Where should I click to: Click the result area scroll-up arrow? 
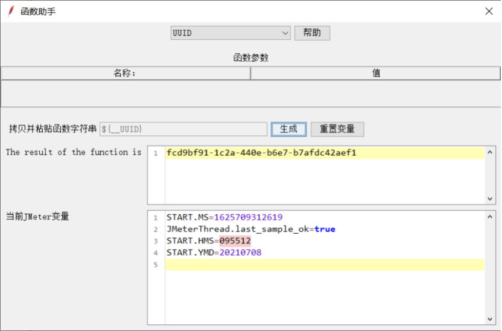(x=490, y=153)
